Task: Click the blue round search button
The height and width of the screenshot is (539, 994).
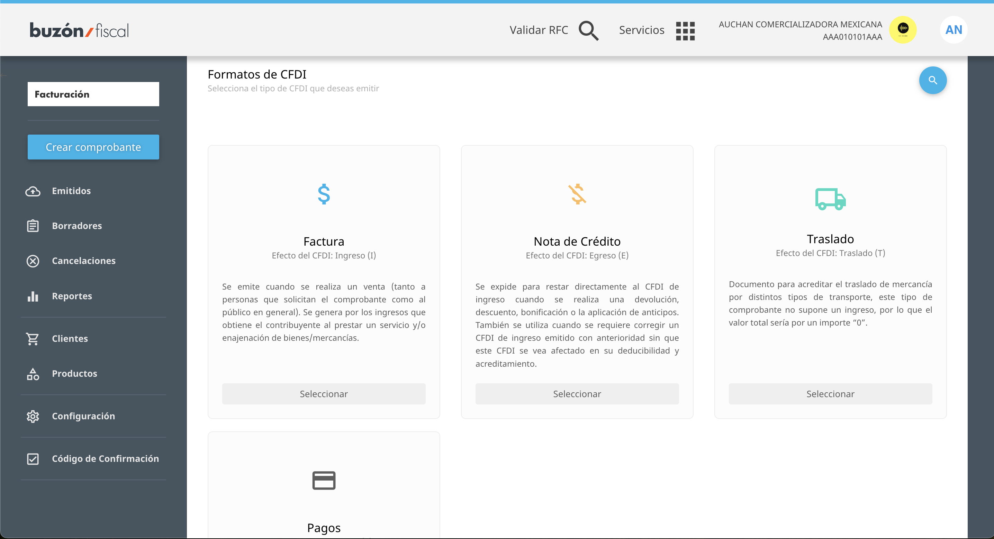Action: coord(933,80)
